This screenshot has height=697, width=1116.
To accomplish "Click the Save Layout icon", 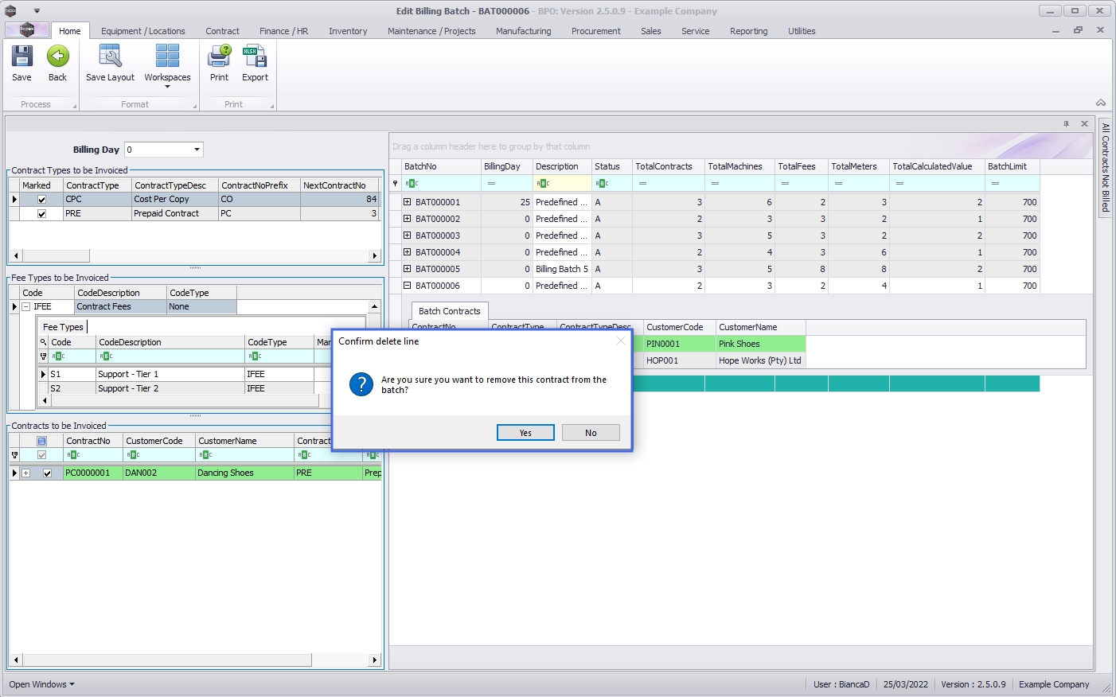I will (x=110, y=58).
